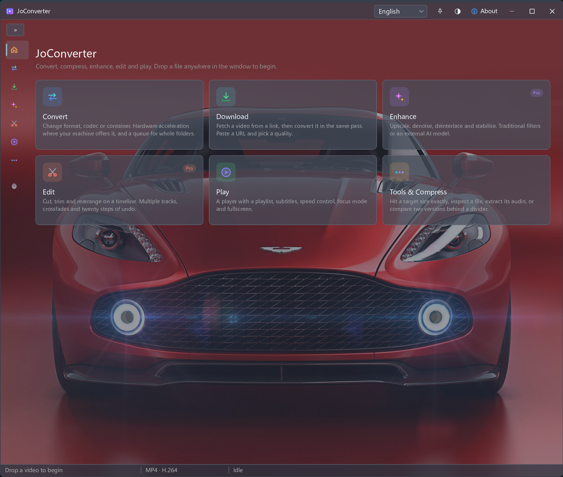Select the Tools & Compress card title
Screen dimensions: 563x477
point(418,192)
